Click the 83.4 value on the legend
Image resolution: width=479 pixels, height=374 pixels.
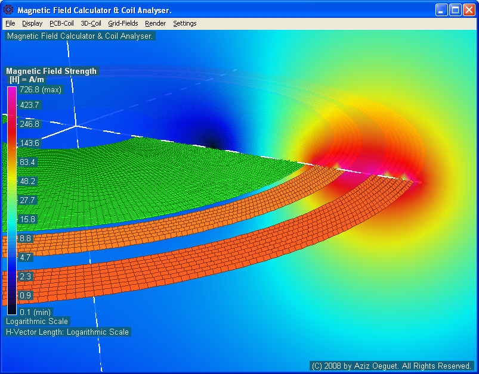click(x=29, y=162)
